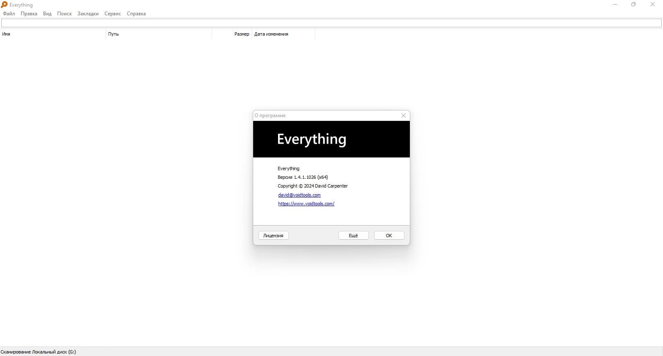663x356 pixels.
Task: Click the Лицензия button
Action: (273, 236)
